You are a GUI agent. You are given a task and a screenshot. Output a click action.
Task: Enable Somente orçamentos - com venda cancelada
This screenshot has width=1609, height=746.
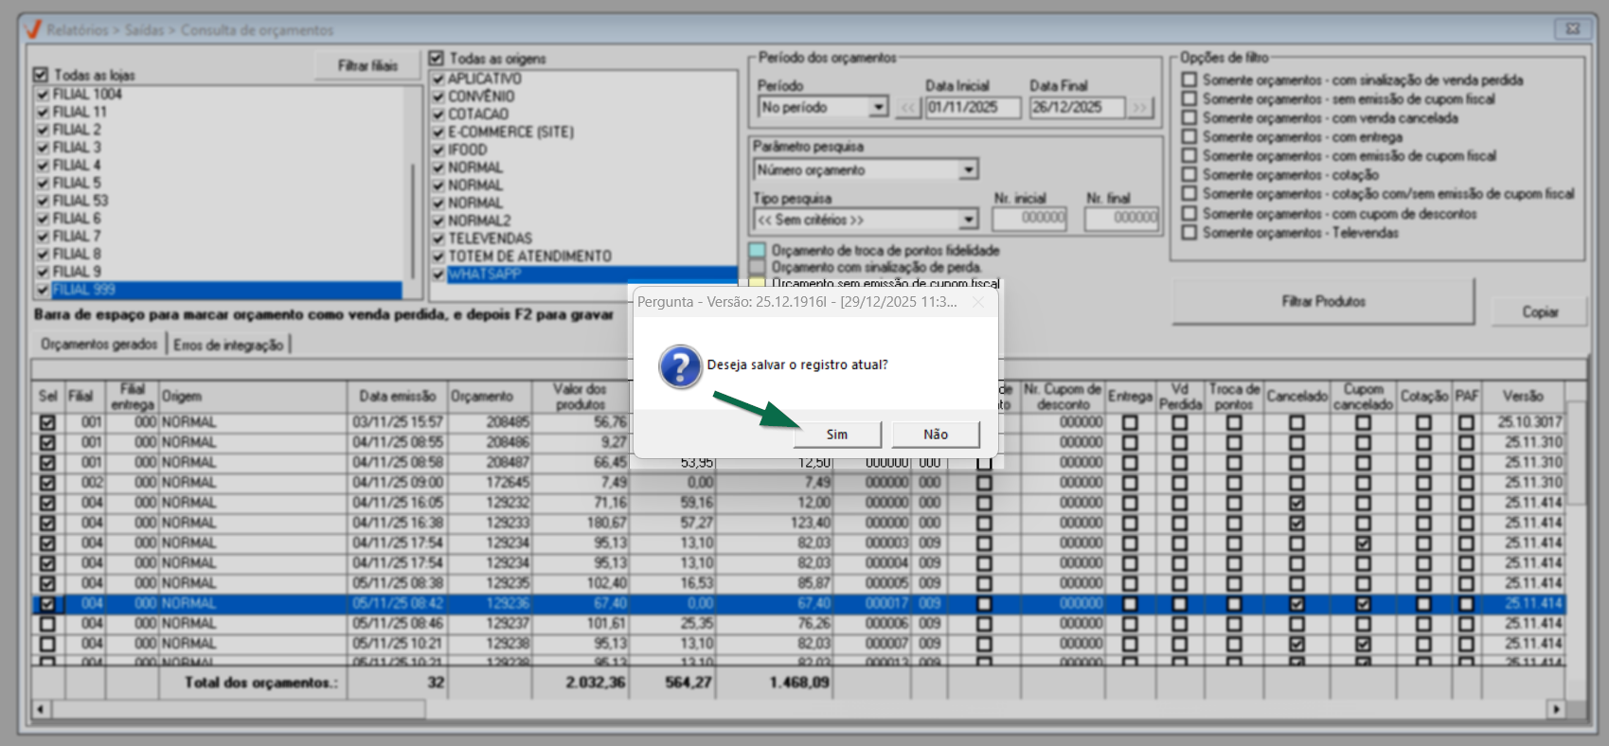click(1189, 118)
